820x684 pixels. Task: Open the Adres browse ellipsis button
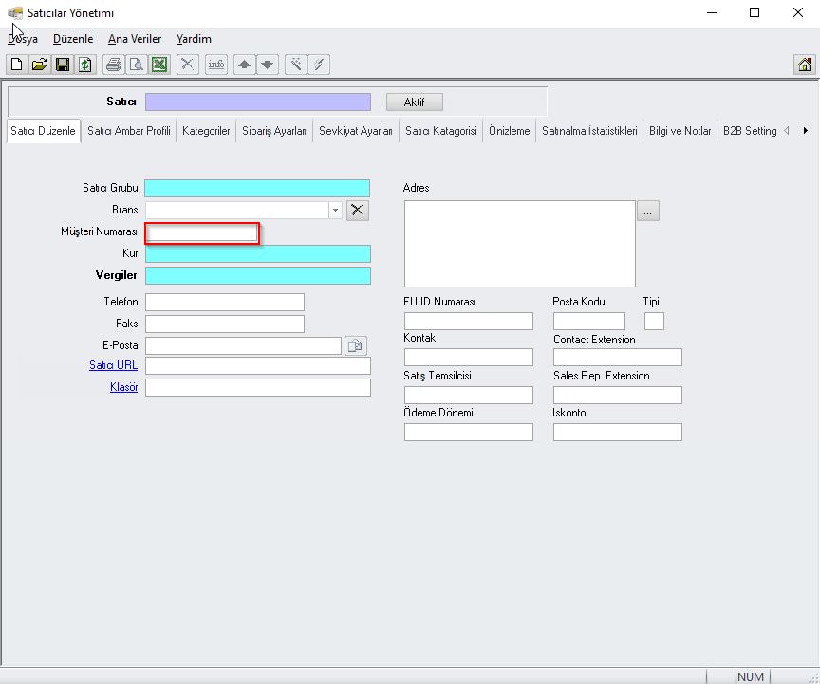coord(648,212)
